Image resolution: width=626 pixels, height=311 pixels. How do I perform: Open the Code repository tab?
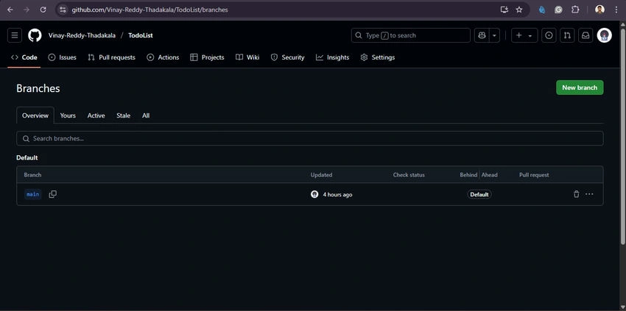(24, 57)
